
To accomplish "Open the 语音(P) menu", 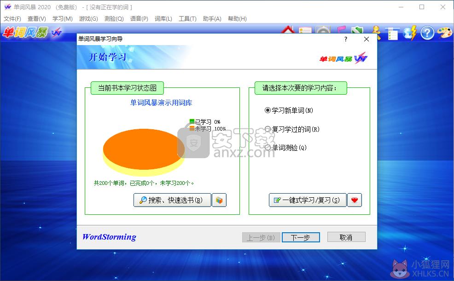I will click(139, 19).
